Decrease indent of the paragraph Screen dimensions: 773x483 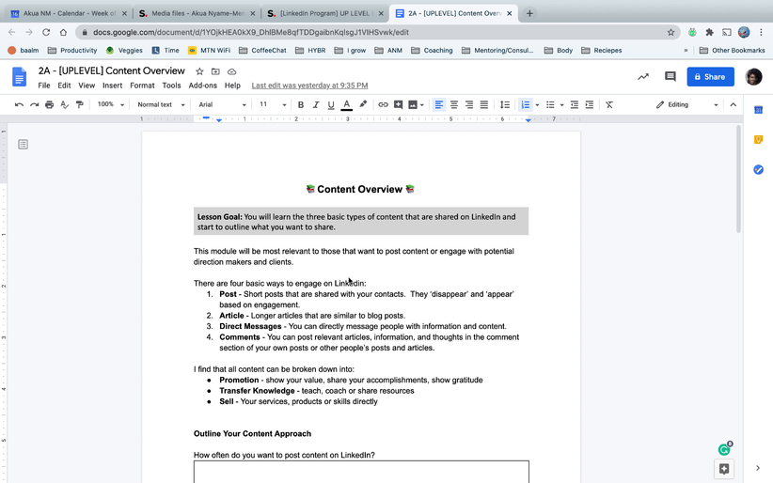pos(575,104)
